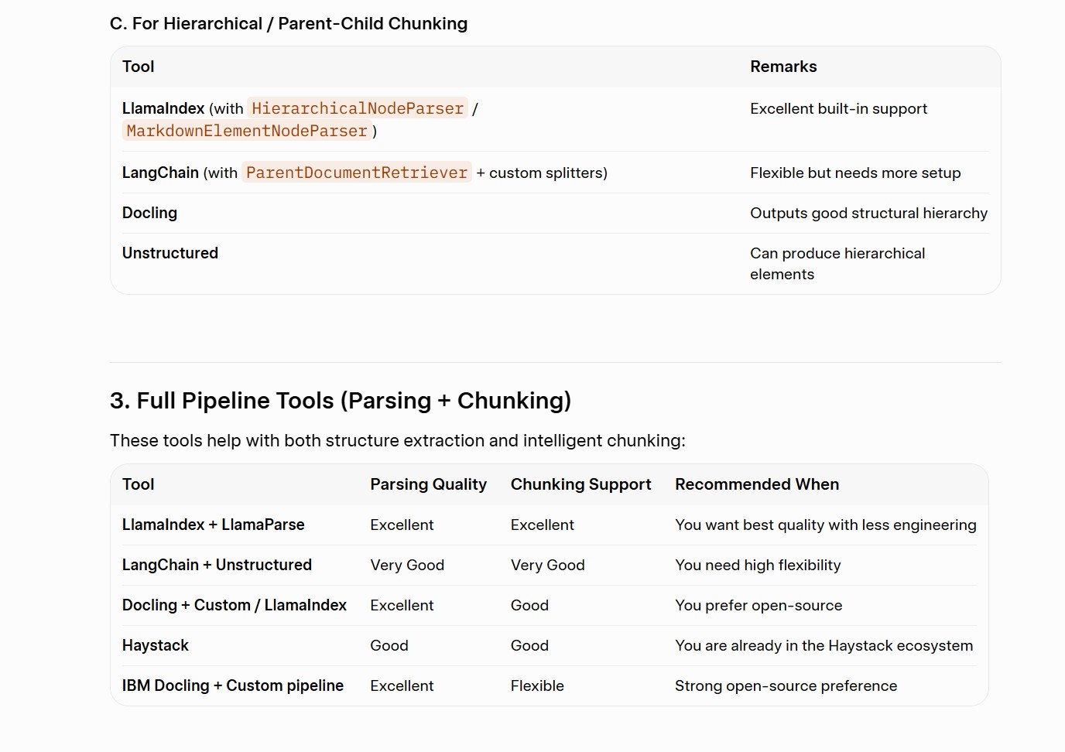This screenshot has height=752, width=1065.
Task: Select the LlamaIndex + LlamaParse row name
Action: [x=213, y=525]
